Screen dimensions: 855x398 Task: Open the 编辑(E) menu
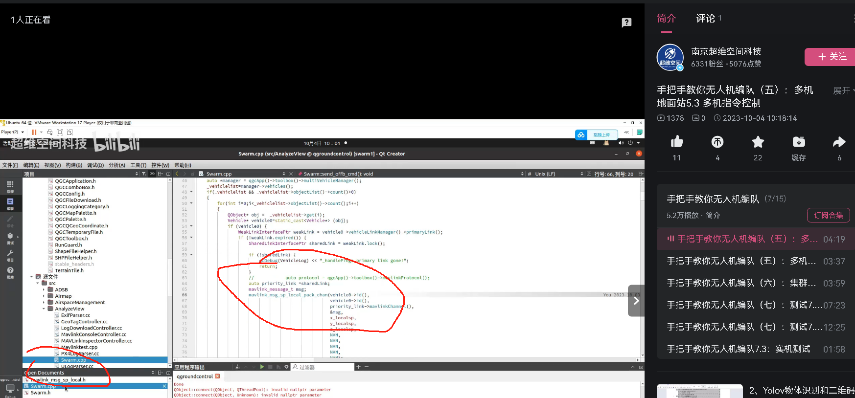[31, 165]
